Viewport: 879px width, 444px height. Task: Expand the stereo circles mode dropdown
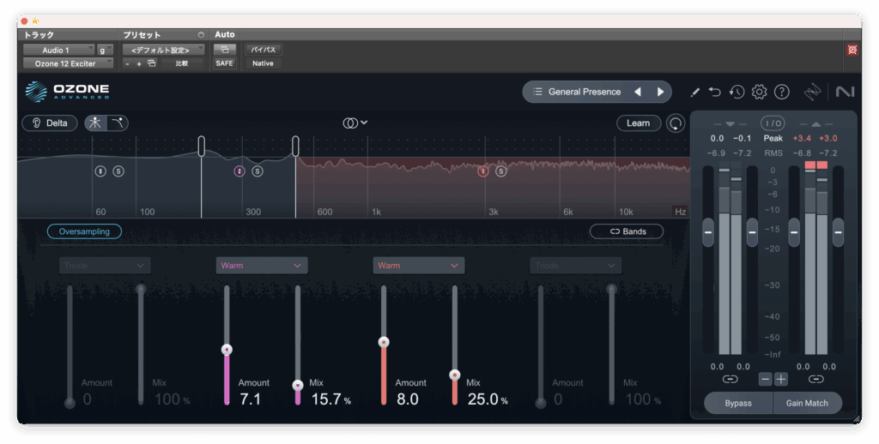(355, 123)
